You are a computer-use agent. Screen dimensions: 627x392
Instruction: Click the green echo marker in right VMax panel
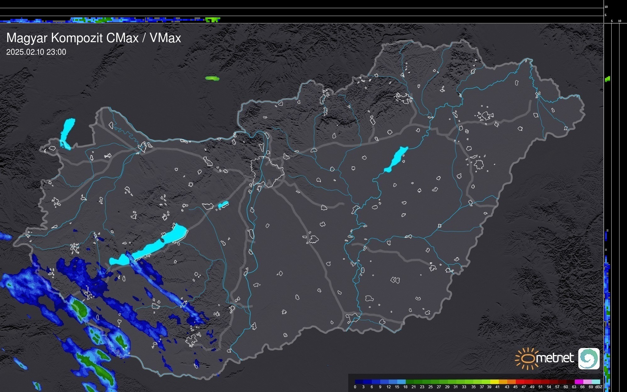point(608,79)
